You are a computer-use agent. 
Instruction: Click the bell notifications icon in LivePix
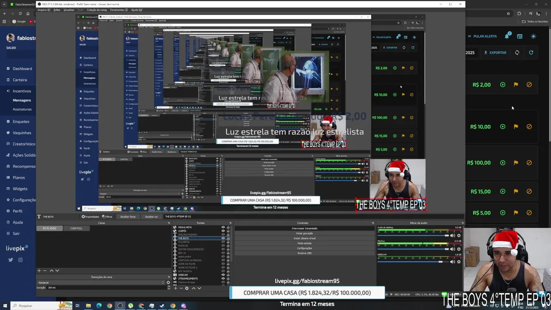507,36
